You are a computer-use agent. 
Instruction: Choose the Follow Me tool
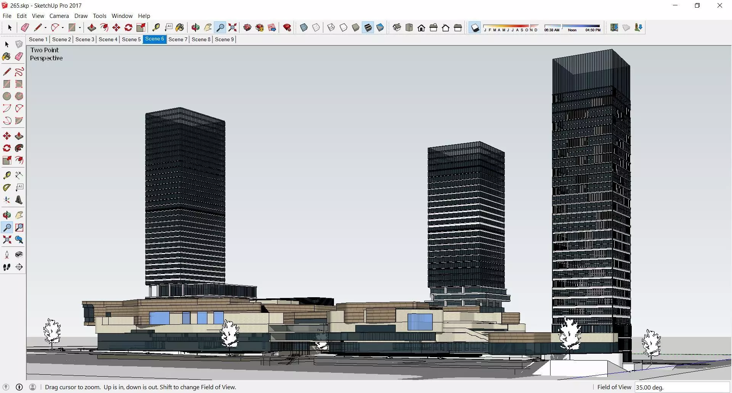coord(19,148)
